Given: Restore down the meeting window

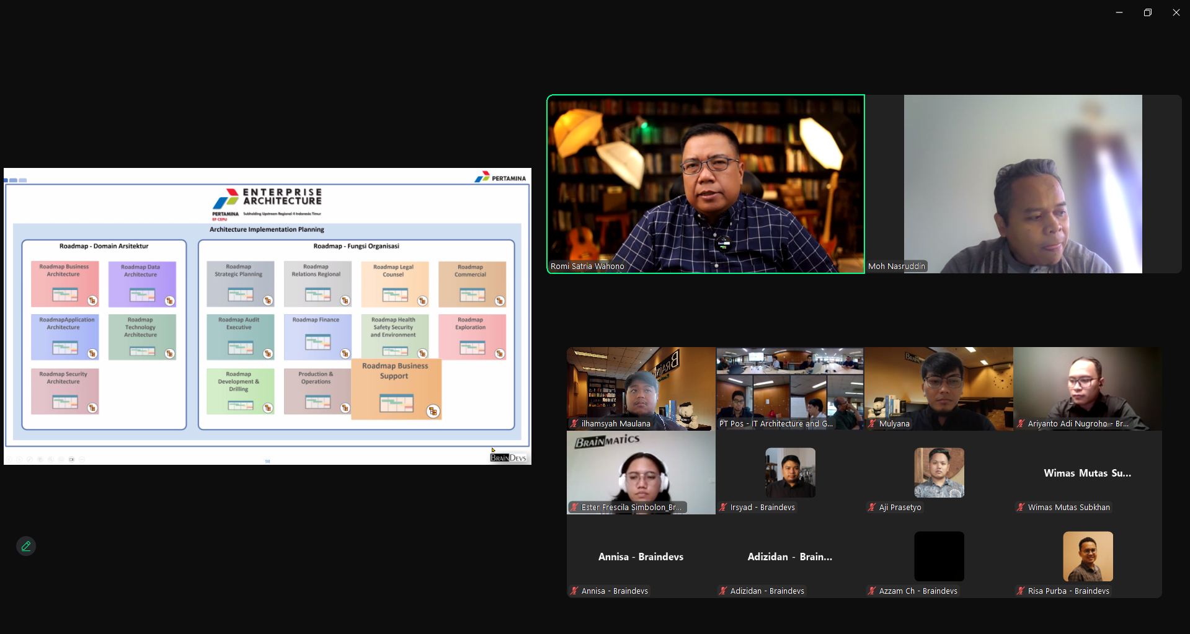Looking at the screenshot, I should coord(1147,12).
